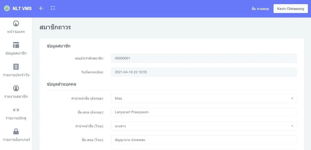Open the ข้อมูลสมาชิก layout icon
The height and width of the screenshot is (150, 311).
click(16, 45)
